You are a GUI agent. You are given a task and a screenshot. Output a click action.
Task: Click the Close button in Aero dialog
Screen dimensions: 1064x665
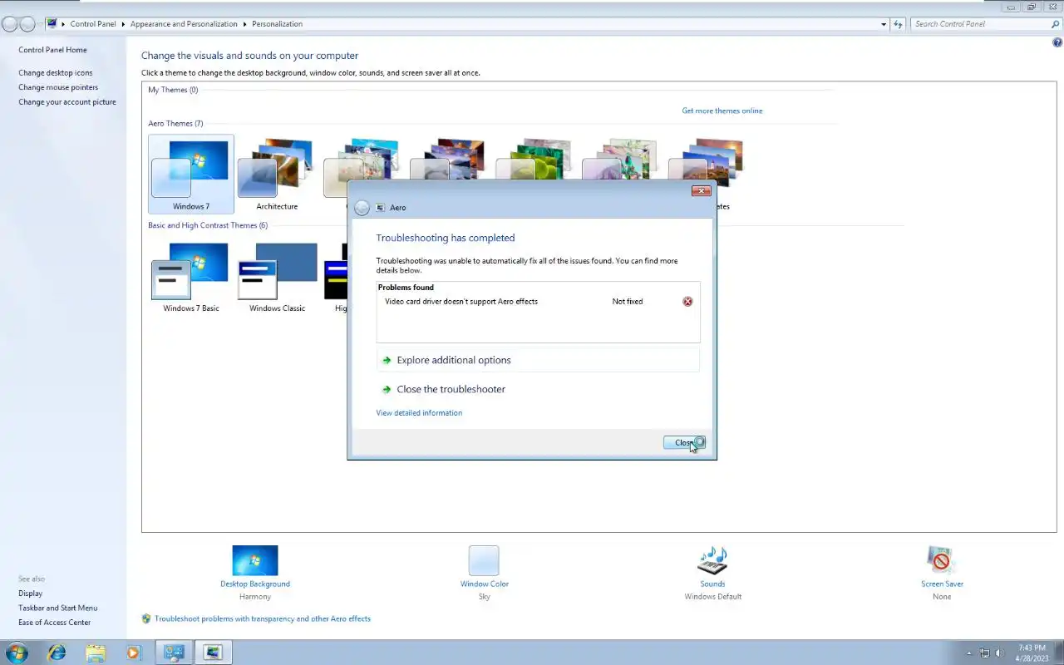(684, 442)
